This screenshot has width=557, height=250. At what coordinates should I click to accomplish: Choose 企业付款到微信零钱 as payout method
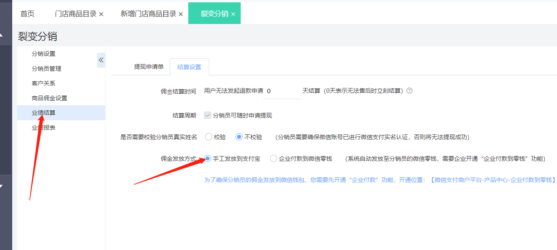tap(273, 159)
